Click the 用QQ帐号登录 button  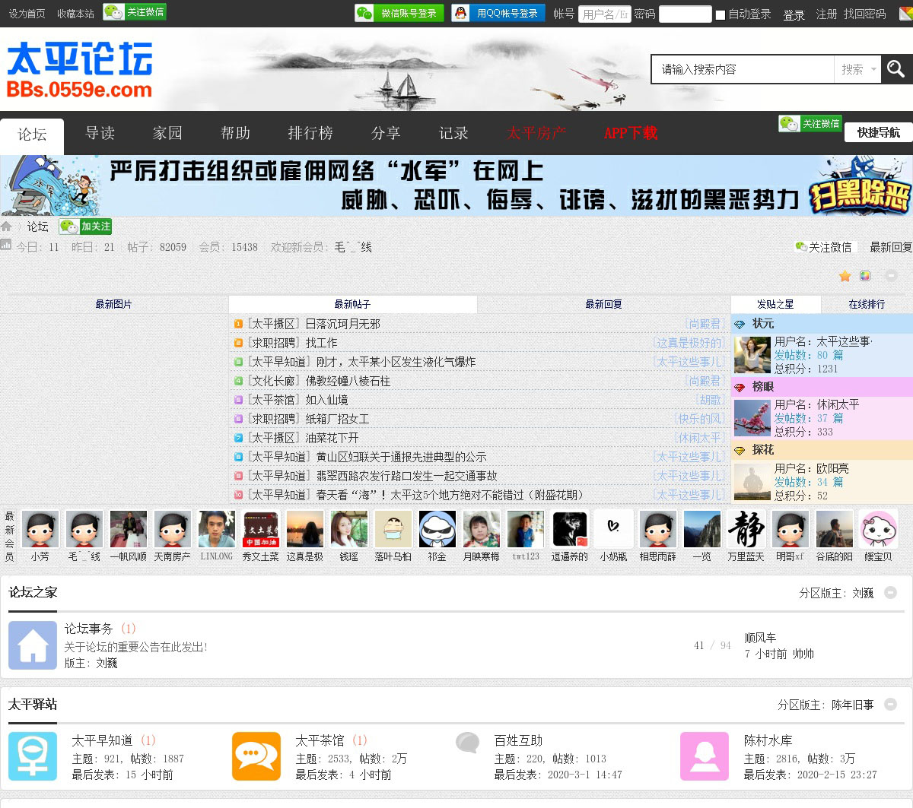(x=498, y=13)
